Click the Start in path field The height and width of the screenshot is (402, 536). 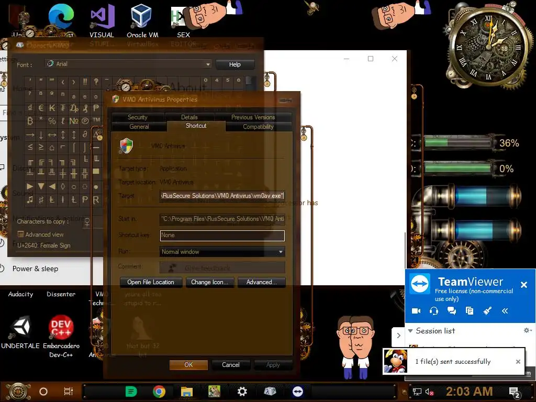tap(222, 219)
